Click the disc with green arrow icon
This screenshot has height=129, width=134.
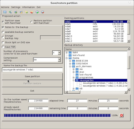(37, 12)
